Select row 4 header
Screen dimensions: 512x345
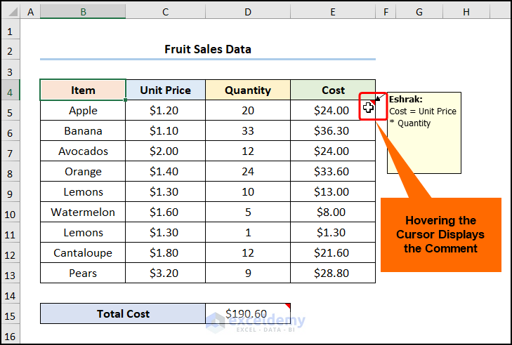click(11, 91)
